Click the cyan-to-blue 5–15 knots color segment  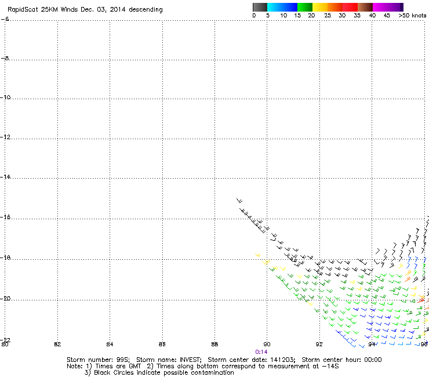tap(282, 7)
